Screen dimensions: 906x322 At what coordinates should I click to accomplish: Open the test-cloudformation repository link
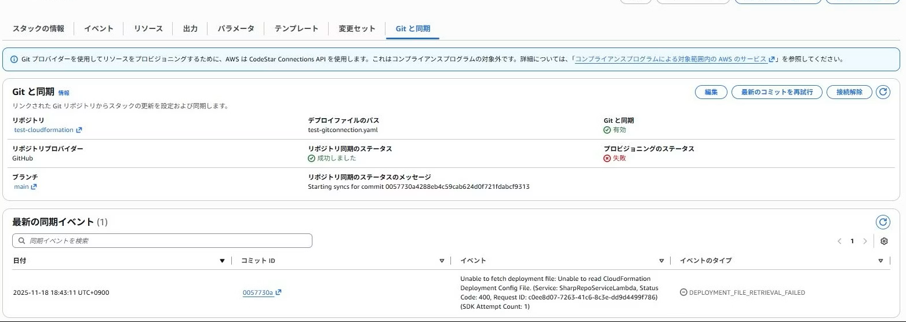(48, 130)
